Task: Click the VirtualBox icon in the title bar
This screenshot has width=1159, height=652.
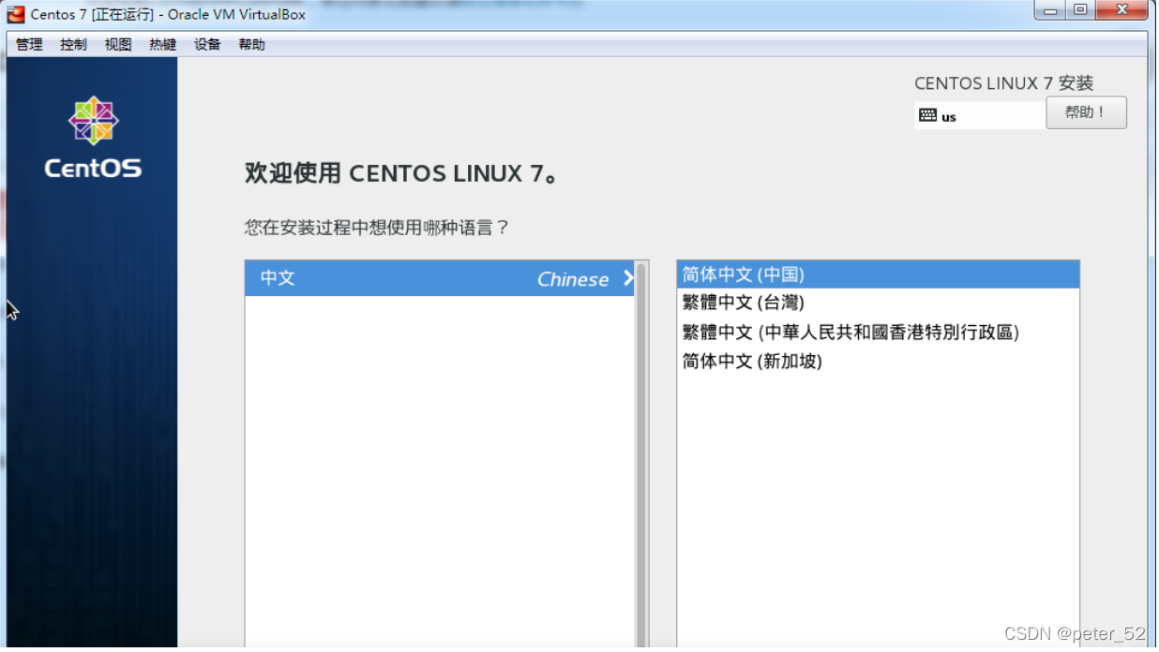Action: tap(15, 14)
